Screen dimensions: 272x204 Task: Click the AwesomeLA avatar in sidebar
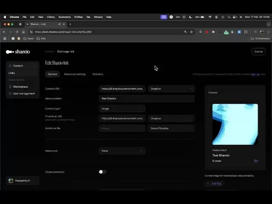click(x=11, y=181)
